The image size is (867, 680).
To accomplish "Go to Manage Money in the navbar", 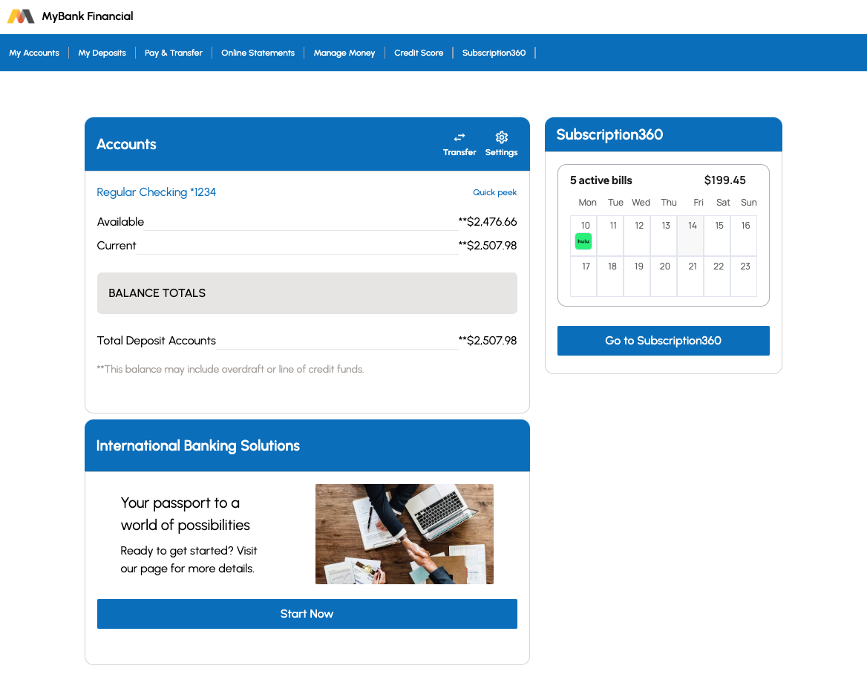I will click(344, 53).
